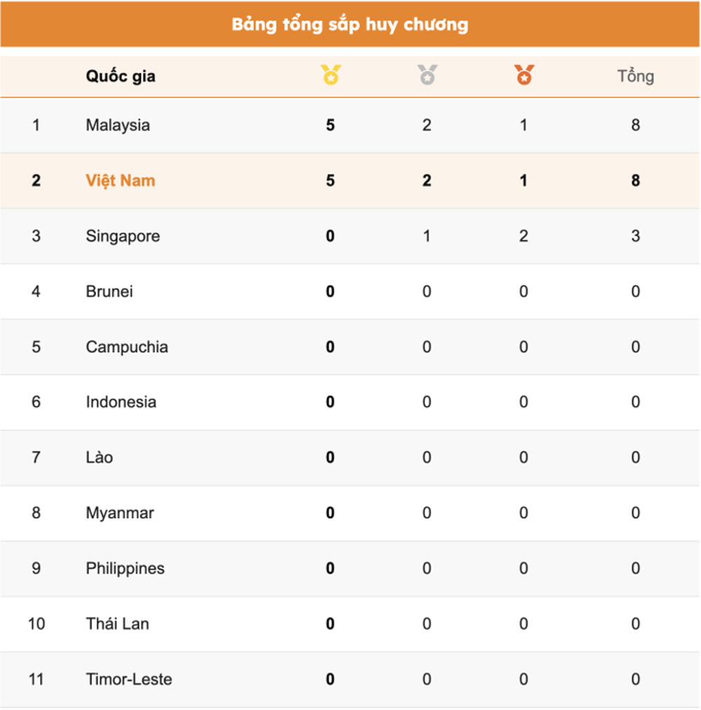The image size is (701, 710).
Task: Click the Bảng tổng sắp huy chương title
Action: pos(350,25)
